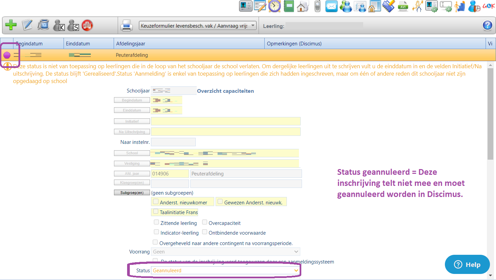Click the person with K icon
This screenshot has height=280, width=496.
coord(59,26)
